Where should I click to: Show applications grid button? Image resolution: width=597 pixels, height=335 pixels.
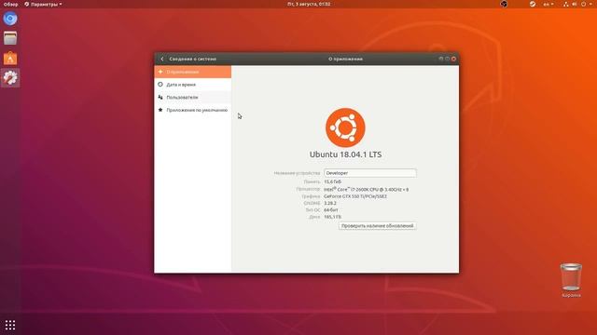10,325
